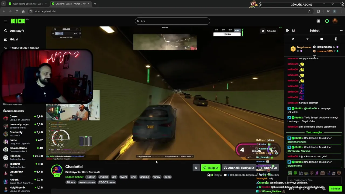Select the ChadoAbi Stream browser tab
The height and width of the screenshot is (194, 345).
click(70, 4)
